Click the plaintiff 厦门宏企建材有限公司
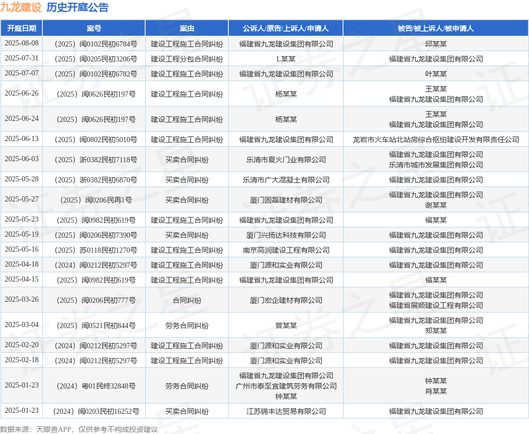 pos(286,300)
